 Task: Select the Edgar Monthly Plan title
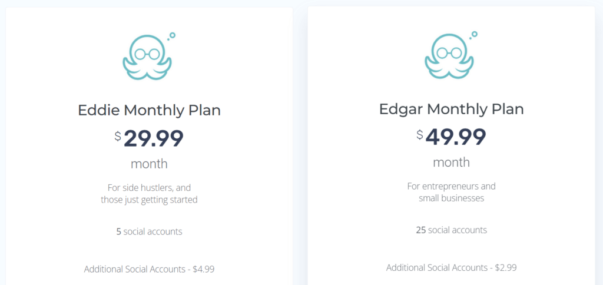pyautogui.click(x=452, y=110)
